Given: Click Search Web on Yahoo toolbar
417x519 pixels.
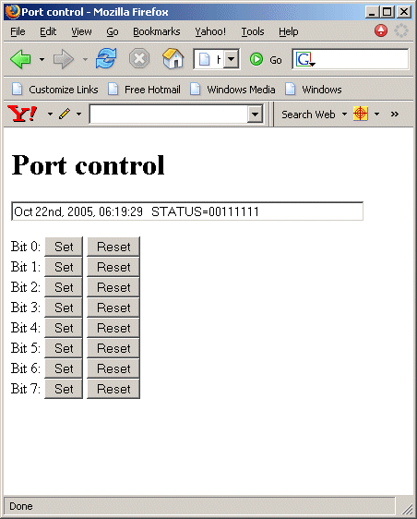Looking at the screenshot, I should pyautogui.click(x=308, y=115).
